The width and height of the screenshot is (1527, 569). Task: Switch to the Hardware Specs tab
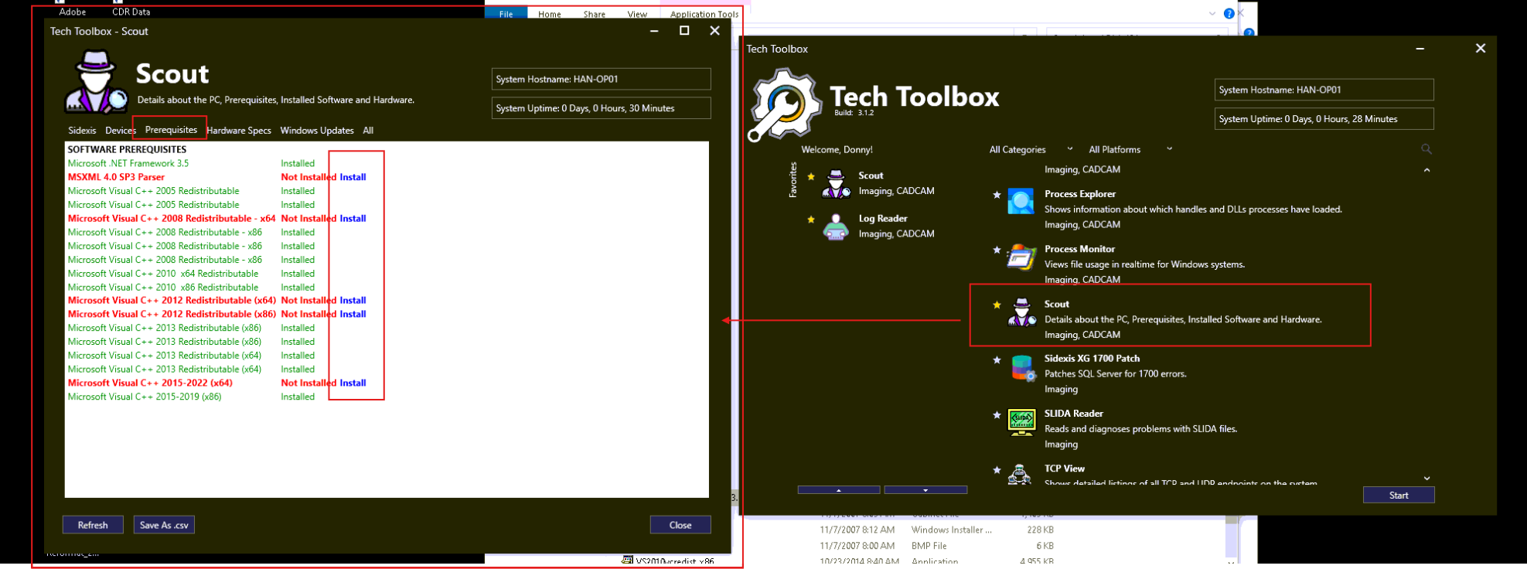(239, 131)
